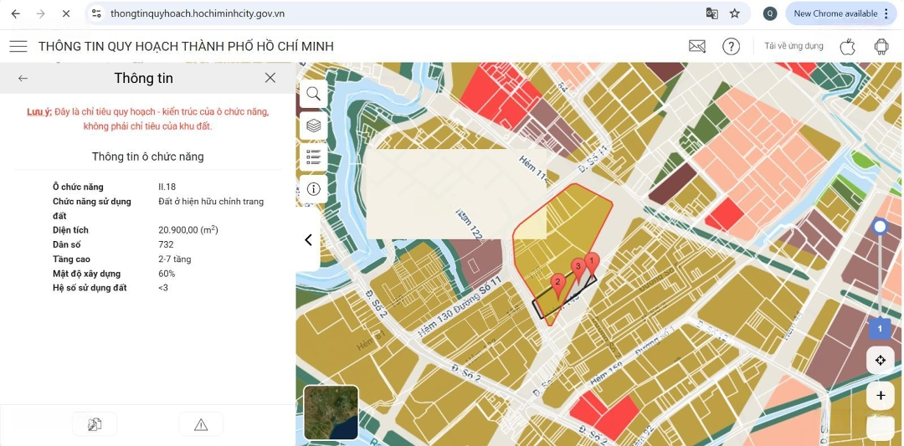Open the map layers tool
Image resolution: width=904 pixels, height=446 pixels.
tap(313, 126)
